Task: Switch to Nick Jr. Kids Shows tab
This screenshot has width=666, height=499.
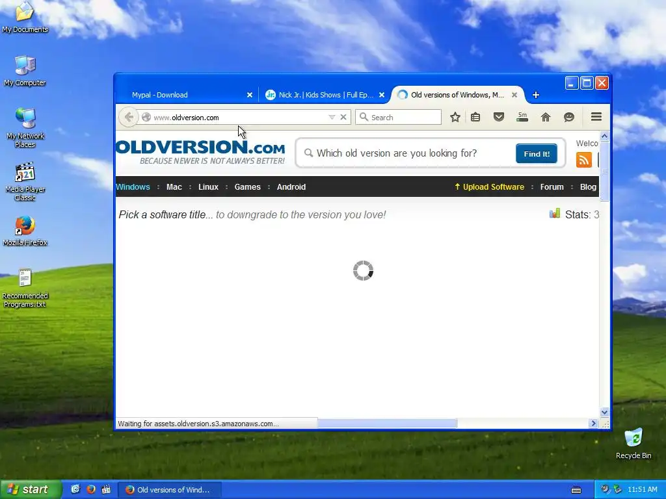Action: coord(325,95)
